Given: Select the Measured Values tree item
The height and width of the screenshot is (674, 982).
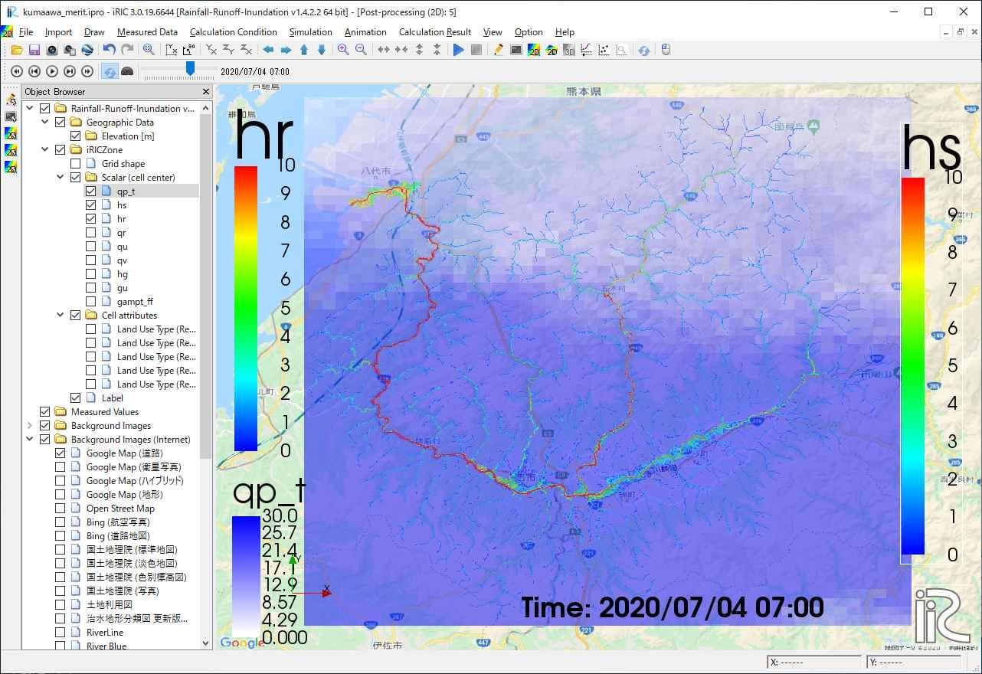Looking at the screenshot, I should click(105, 412).
